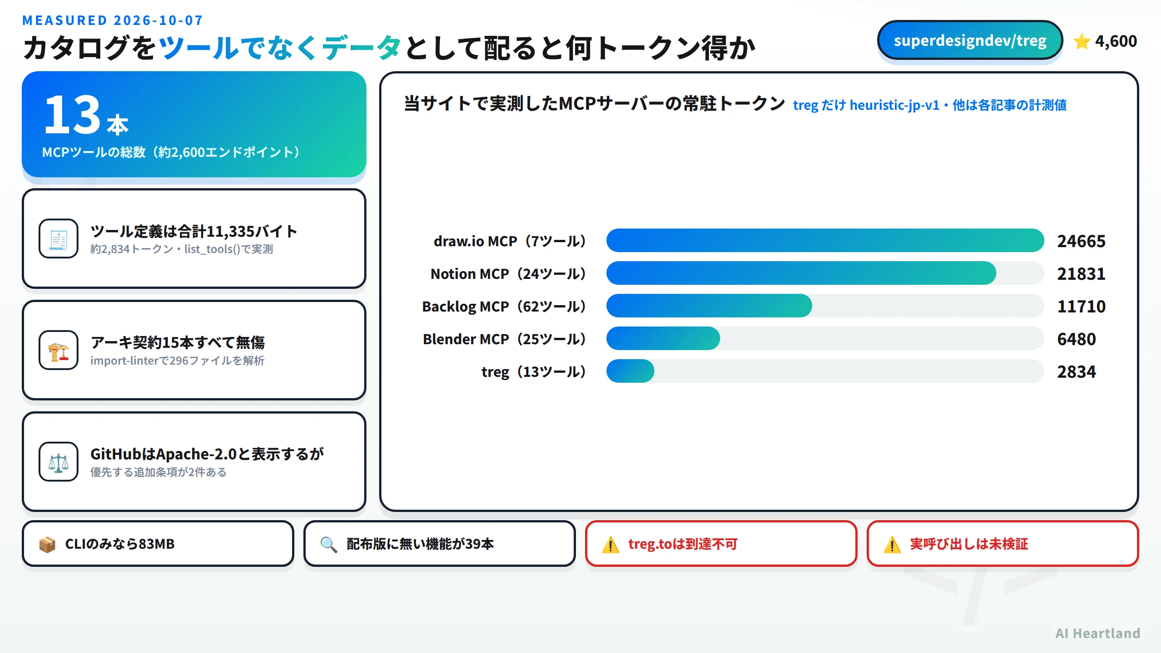Click the アーキ契約15本すべて無傷 heading

tap(177, 342)
